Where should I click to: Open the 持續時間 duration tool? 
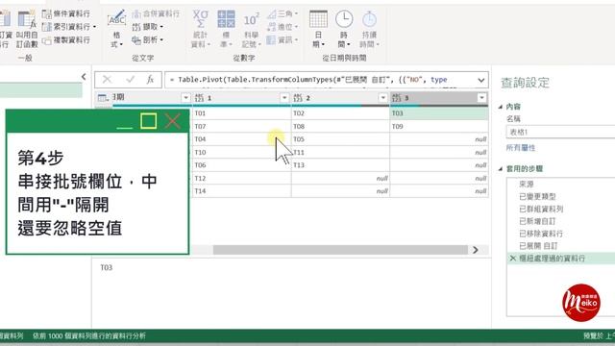[x=369, y=30]
